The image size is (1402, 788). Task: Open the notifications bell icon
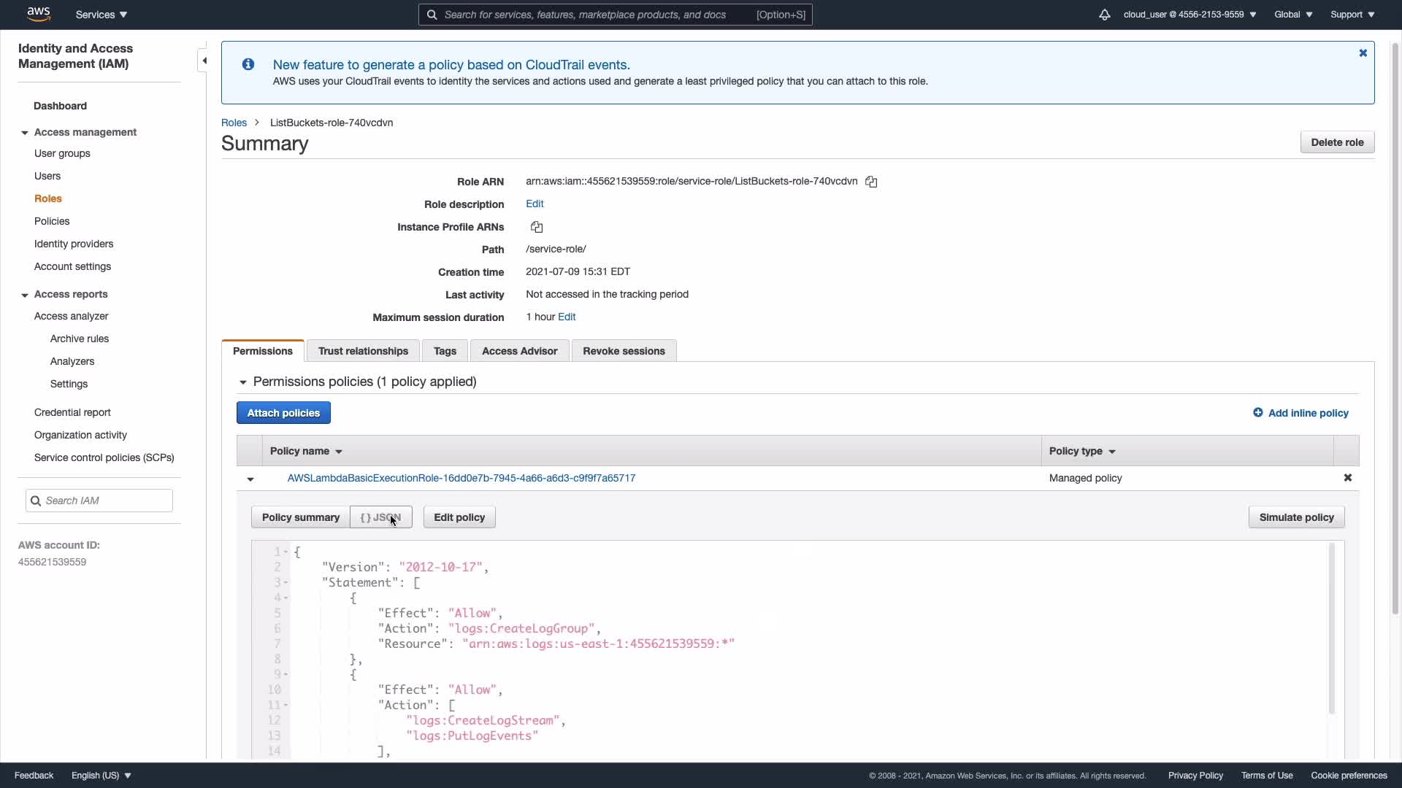(x=1104, y=15)
